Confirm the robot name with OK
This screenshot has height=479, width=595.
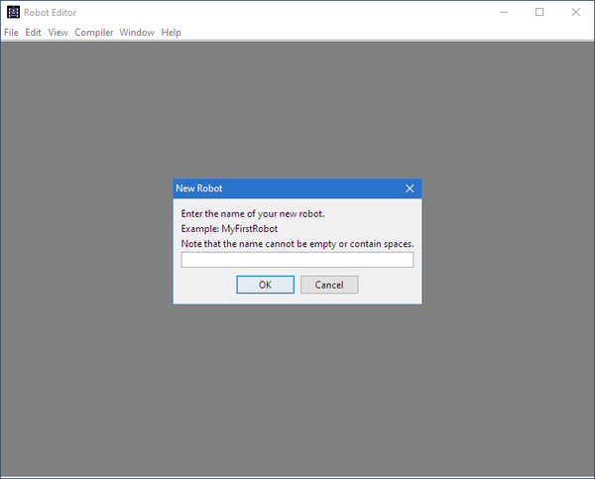(x=265, y=285)
